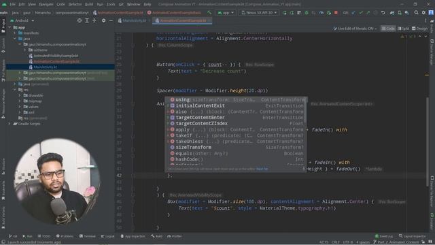The width and height of the screenshot is (435, 245).
Task: Hide the Project panel with minus icon
Action: pyautogui.click(x=111, y=20)
